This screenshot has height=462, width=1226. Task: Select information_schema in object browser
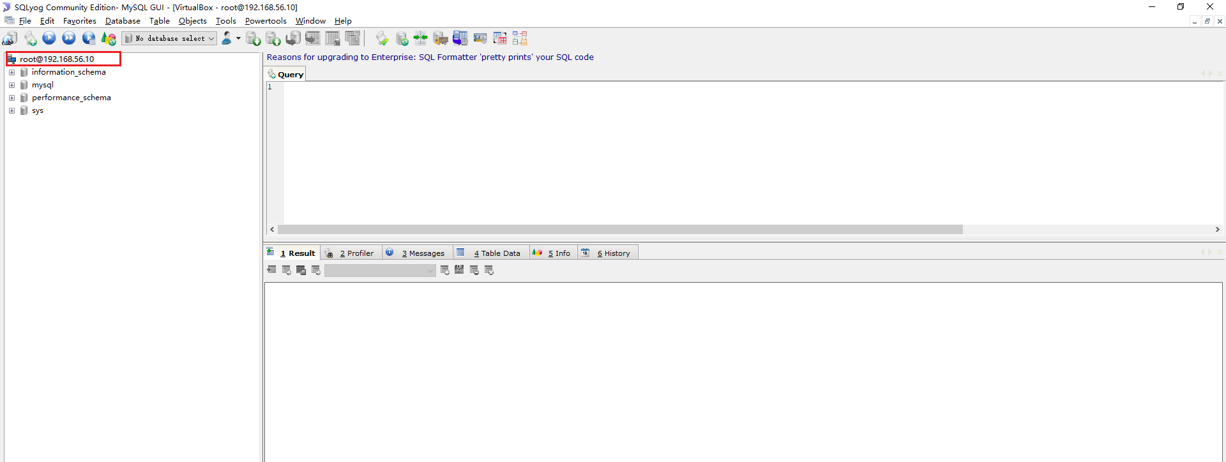(69, 72)
